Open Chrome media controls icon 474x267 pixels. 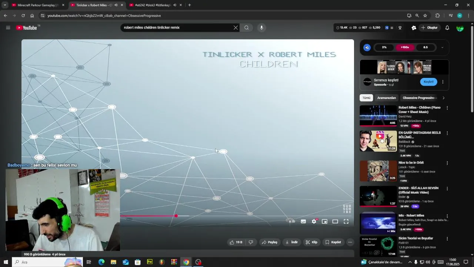451,16
